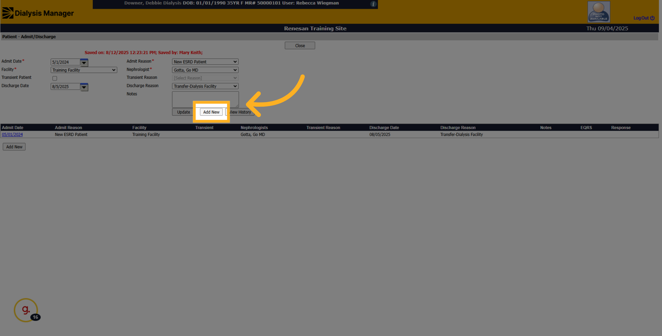Open the 05/01/2024 admit date link
The height and width of the screenshot is (336, 662).
click(x=12, y=134)
